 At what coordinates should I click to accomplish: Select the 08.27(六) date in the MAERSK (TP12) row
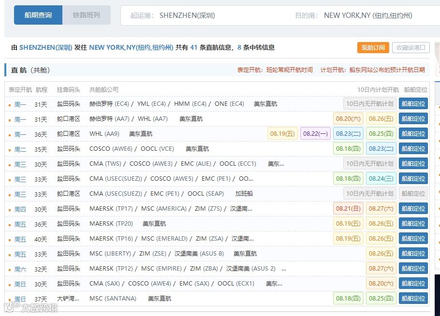pyautogui.click(x=381, y=269)
